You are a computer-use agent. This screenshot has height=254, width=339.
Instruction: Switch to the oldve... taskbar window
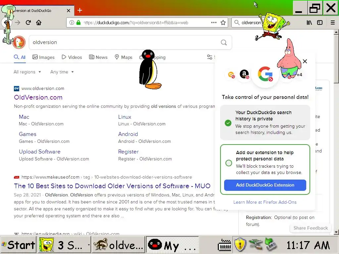click(118, 245)
